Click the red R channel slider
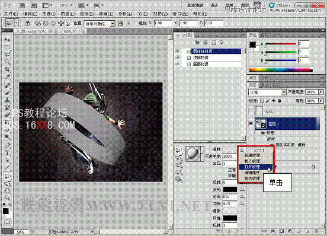 (x=281, y=44)
